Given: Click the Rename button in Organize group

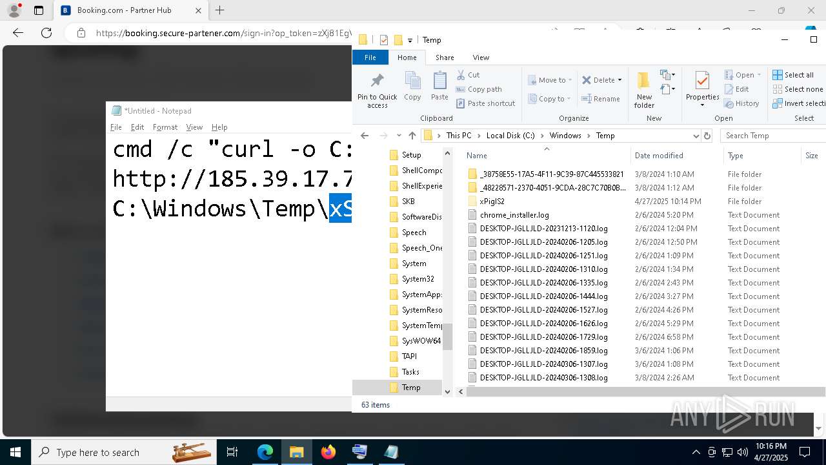Looking at the screenshot, I should (x=601, y=99).
